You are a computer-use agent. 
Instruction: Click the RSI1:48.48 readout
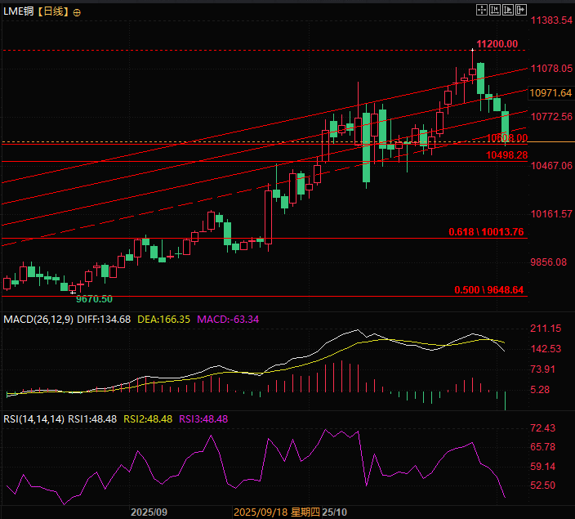(92, 419)
